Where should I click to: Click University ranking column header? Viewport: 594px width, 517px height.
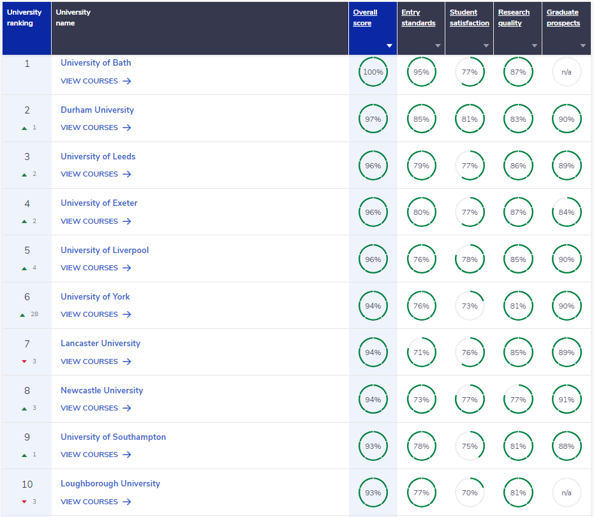pos(24,18)
